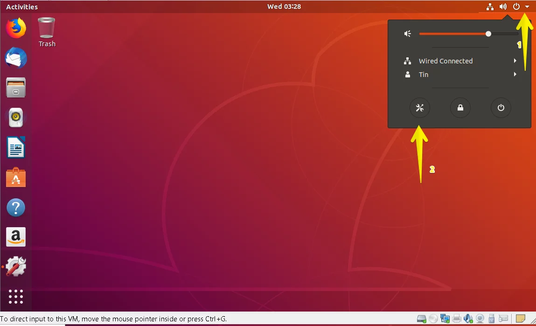The height and width of the screenshot is (326, 536).
Task: Click VM printer status icon
Action: pyautogui.click(x=457, y=319)
